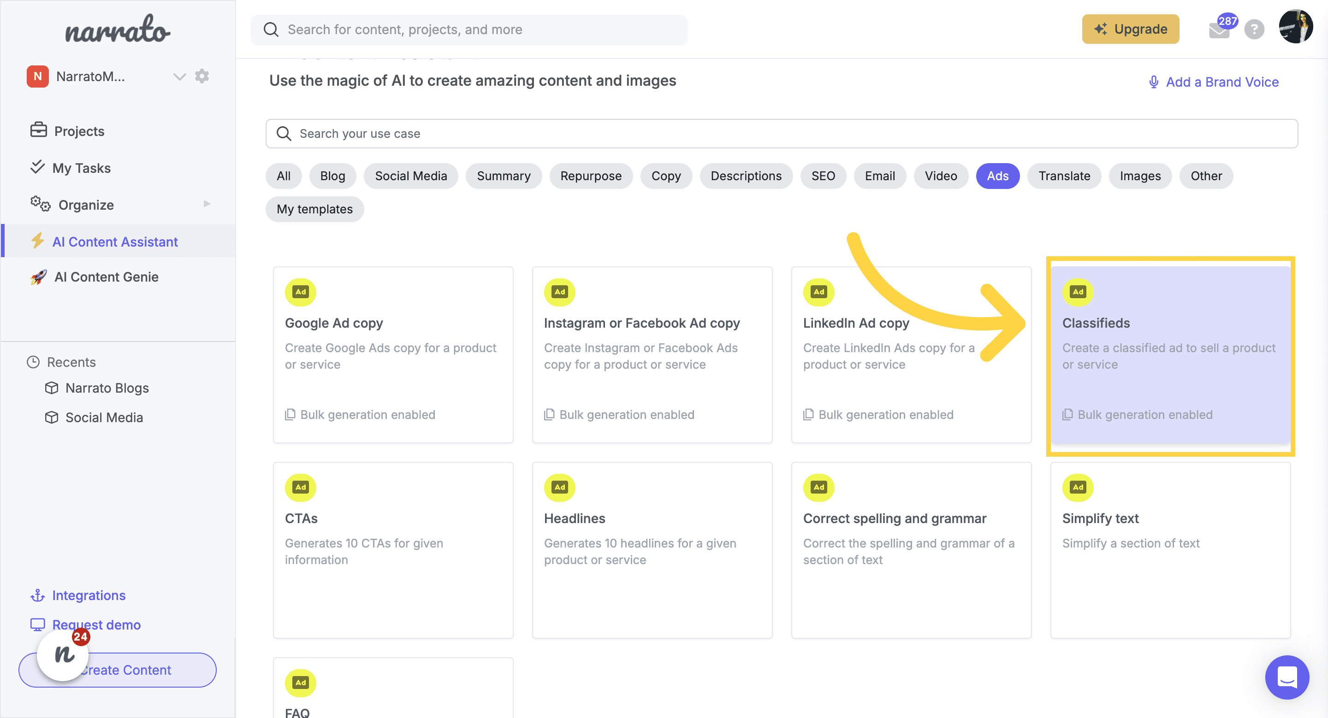Open Correct spelling and grammar template

coord(911,550)
